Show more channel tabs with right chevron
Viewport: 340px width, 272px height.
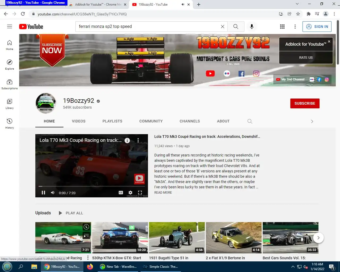coord(312,121)
